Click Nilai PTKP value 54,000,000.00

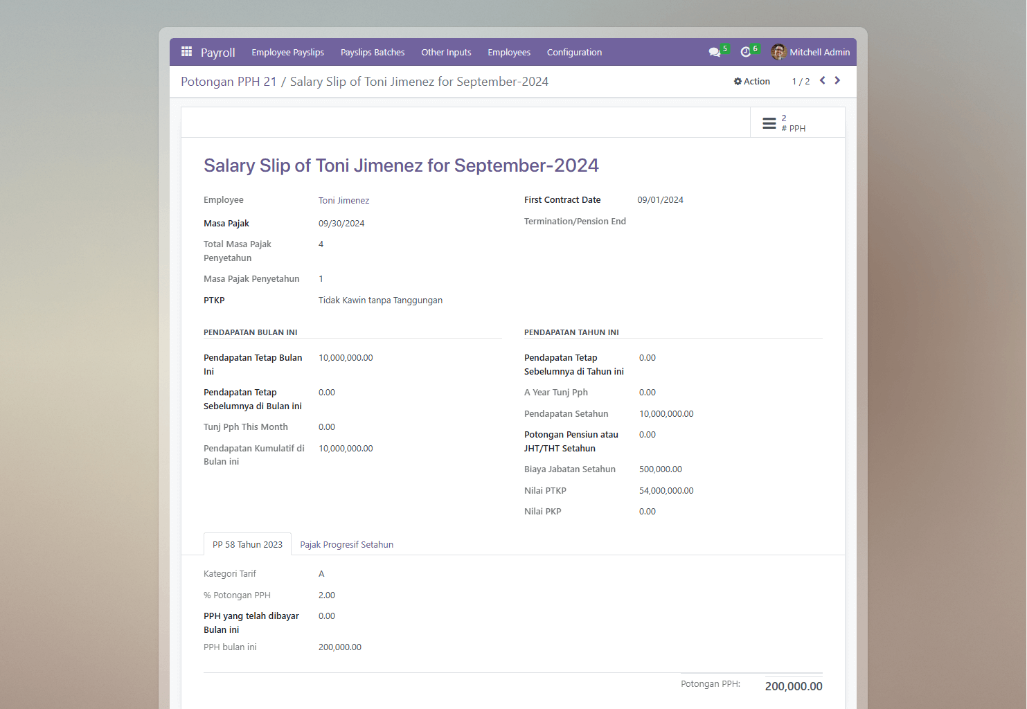tap(666, 490)
